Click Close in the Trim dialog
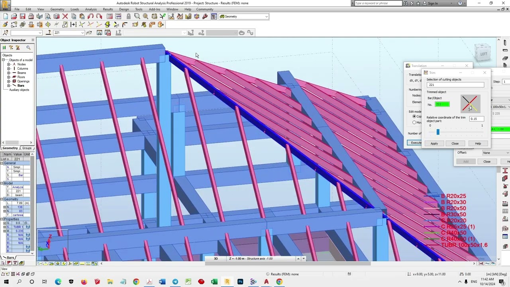 coord(455,143)
